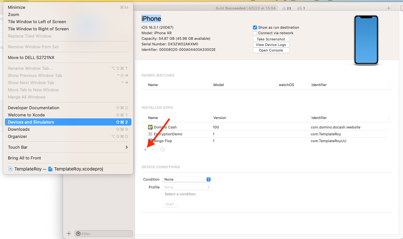403x239 pixels.
Task: Select the Bingo Flop app row
Action: [x=267, y=141]
